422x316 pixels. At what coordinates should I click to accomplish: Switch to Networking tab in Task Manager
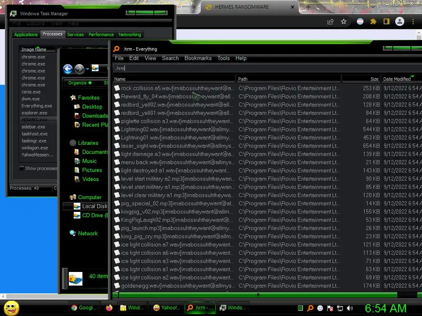tap(130, 35)
